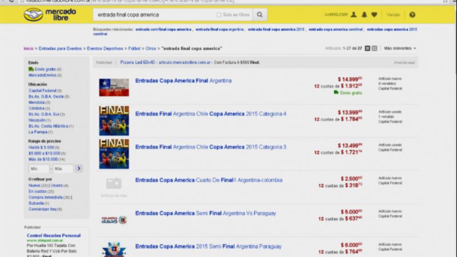Viewport: 457px width, 257px height.
Task: Open the 'Más relevantes' sort dropdown
Action: [x=400, y=49]
